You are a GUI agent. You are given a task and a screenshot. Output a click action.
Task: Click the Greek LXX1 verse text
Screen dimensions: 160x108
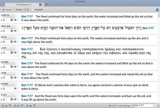pos(86,53)
